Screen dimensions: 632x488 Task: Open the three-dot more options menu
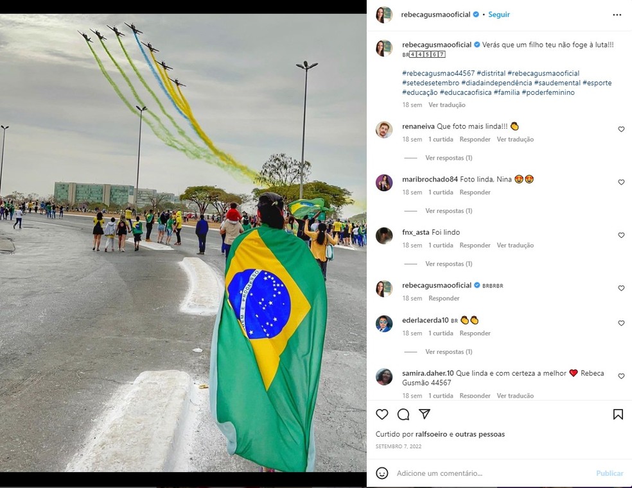click(617, 15)
